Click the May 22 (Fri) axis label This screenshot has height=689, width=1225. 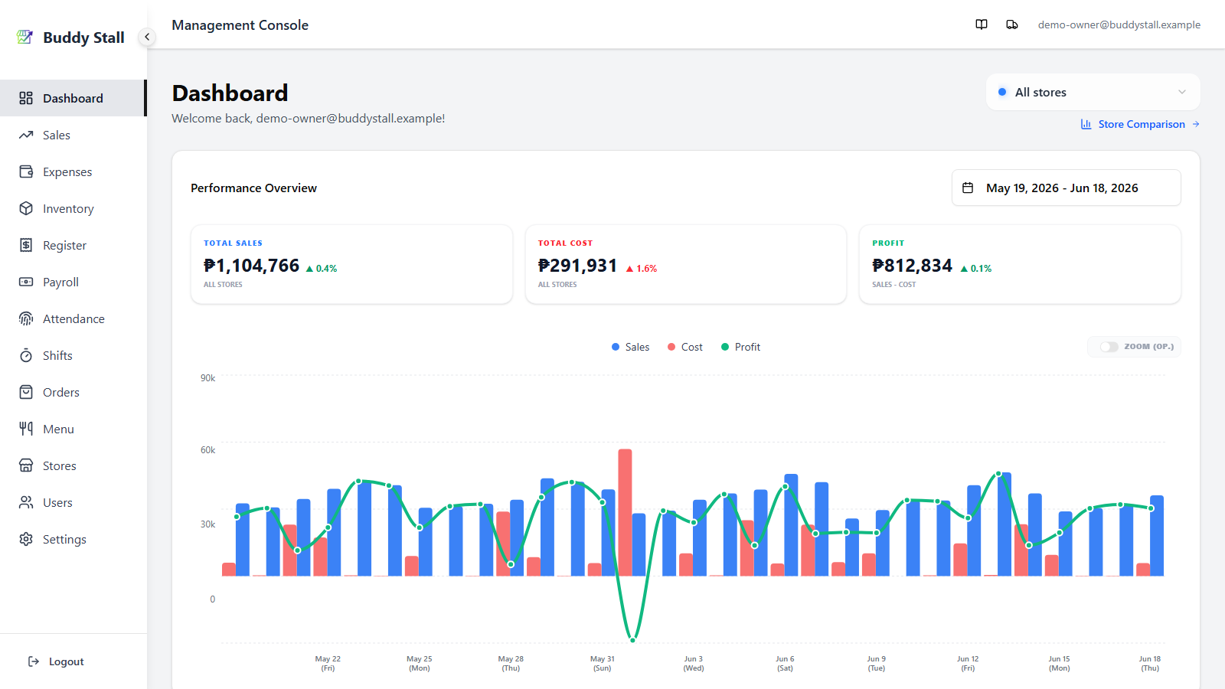328,663
